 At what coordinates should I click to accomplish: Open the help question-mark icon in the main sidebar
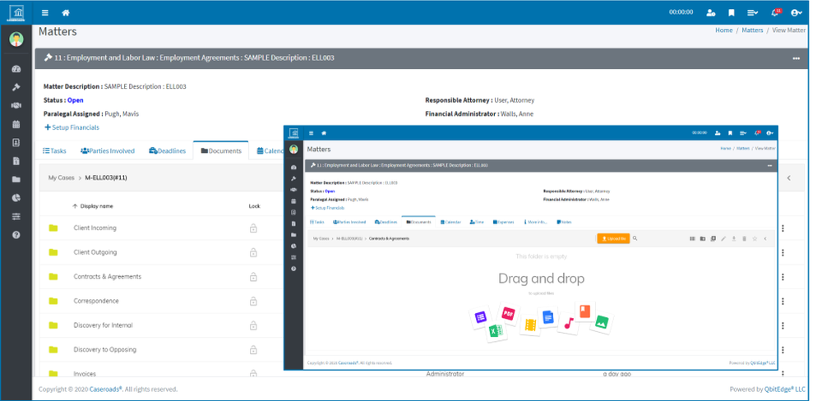click(16, 235)
